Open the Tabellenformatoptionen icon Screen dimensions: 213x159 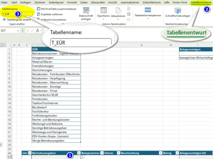[148, 10]
